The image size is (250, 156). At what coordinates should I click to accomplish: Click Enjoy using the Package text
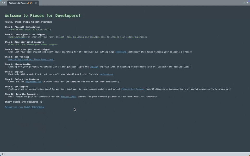tap(23, 102)
